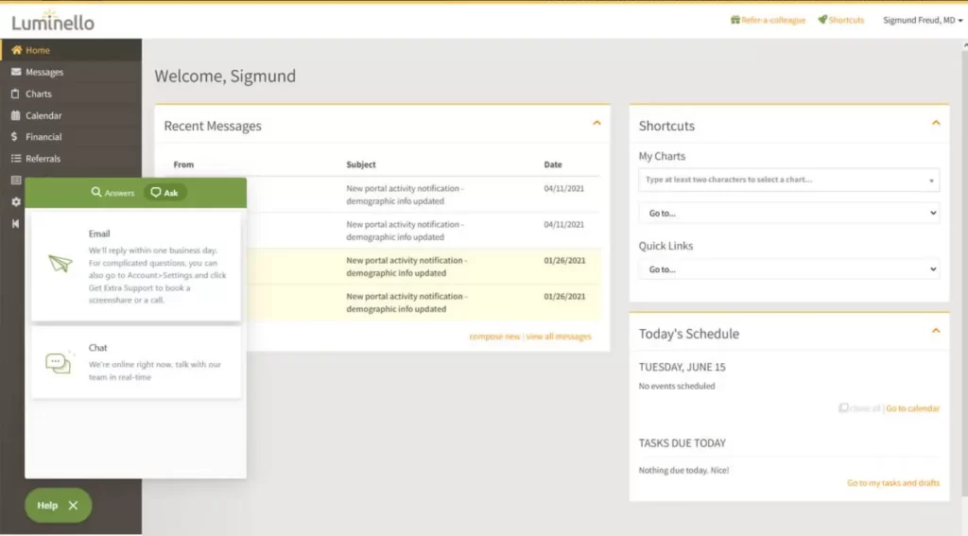Click the Referrals list icon
The height and width of the screenshot is (536, 968).
pyautogui.click(x=16, y=159)
